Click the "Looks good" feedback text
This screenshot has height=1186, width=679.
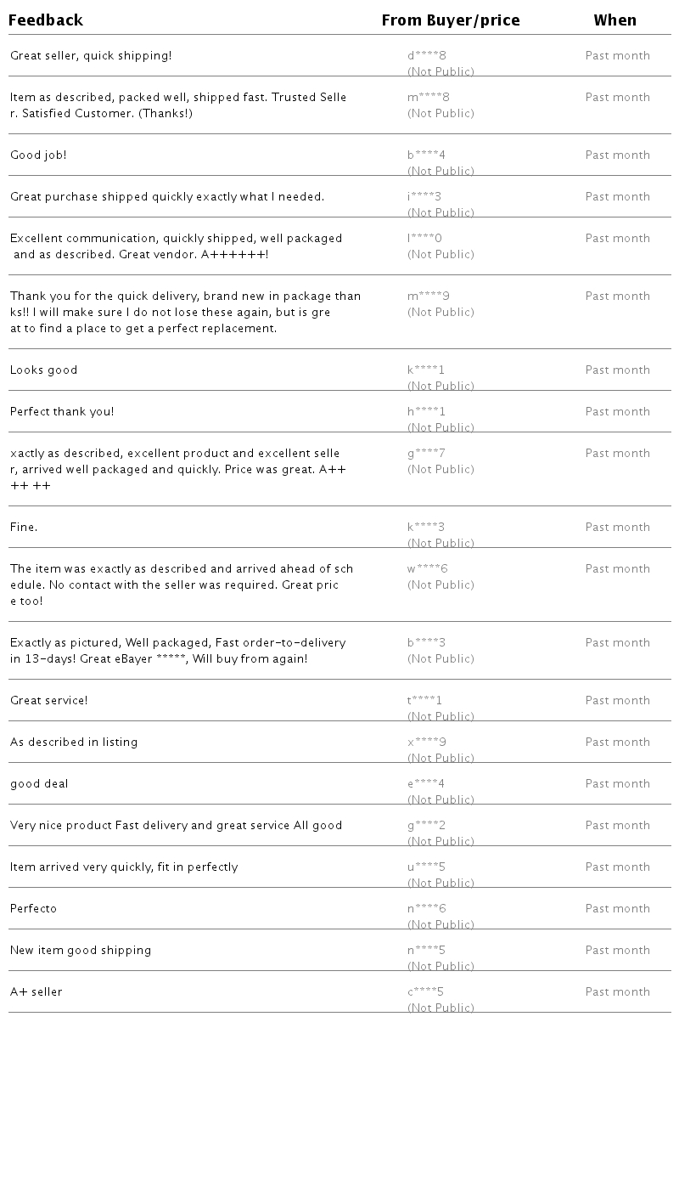(44, 370)
